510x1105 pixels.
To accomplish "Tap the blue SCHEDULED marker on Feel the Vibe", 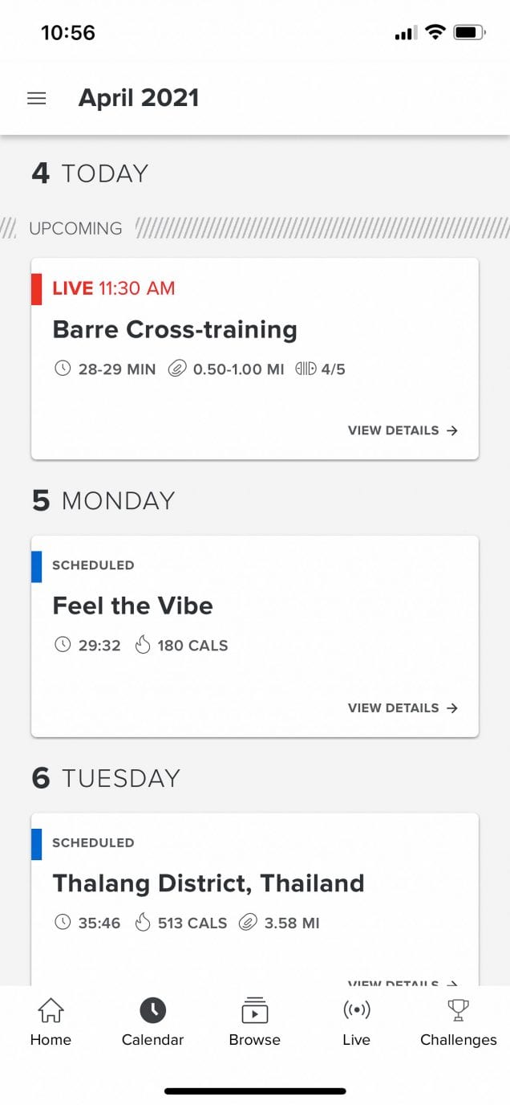I will coord(35,566).
